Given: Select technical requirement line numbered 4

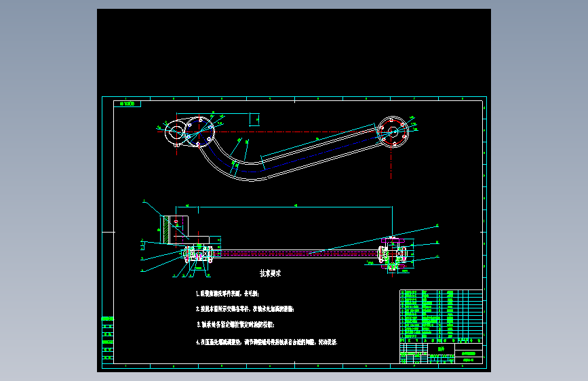Looking at the screenshot, I should pyautogui.click(x=267, y=342).
